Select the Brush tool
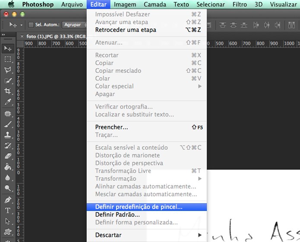Viewport: 300px width, 242px height. tap(8, 124)
